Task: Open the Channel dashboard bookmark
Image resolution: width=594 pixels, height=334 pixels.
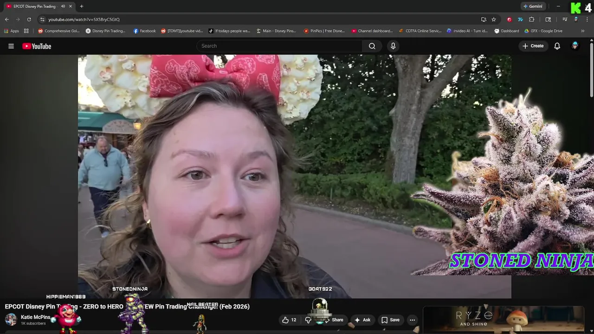Action: click(x=372, y=31)
